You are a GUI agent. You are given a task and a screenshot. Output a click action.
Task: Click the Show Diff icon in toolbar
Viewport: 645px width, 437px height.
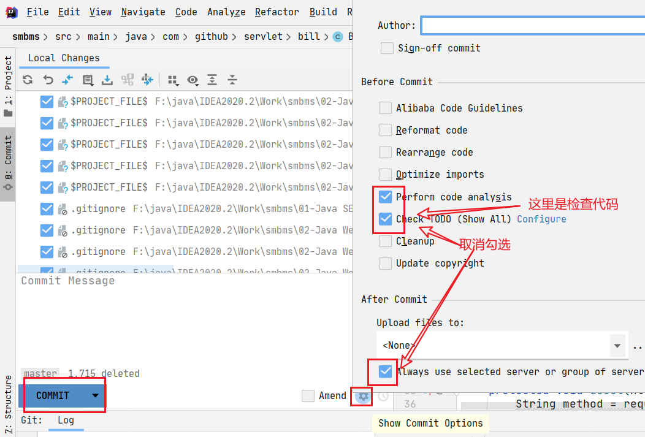coord(67,80)
